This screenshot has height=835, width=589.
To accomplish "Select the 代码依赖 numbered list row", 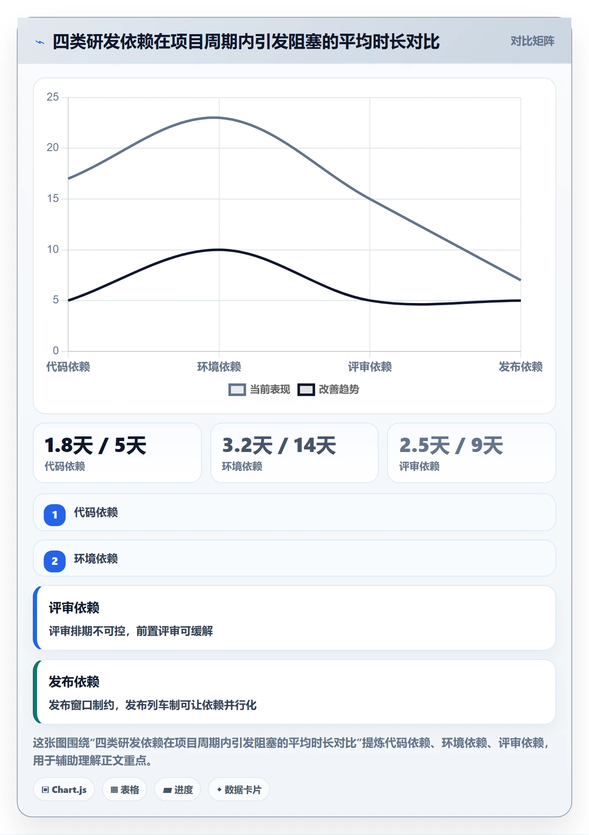I will point(294,513).
